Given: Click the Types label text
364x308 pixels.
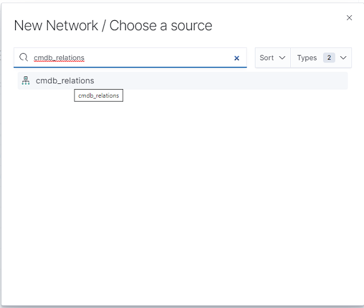Looking at the screenshot, I should coord(307,57).
